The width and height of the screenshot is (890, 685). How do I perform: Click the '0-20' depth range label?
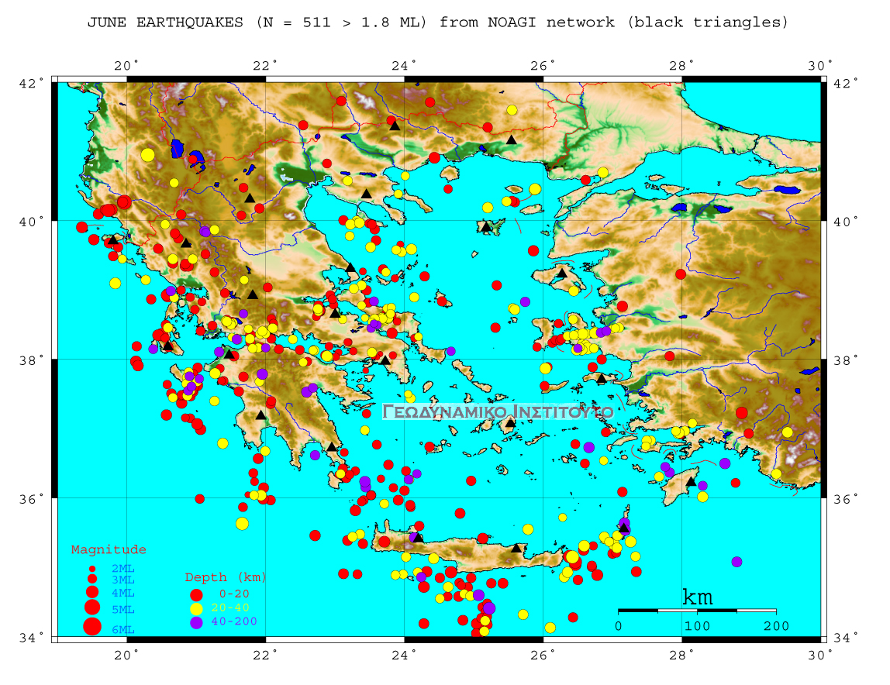tap(234, 594)
